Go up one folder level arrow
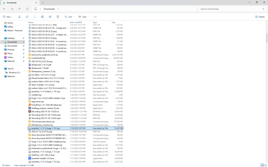Viewport: 268px width, 167px height. pos(20,9)
